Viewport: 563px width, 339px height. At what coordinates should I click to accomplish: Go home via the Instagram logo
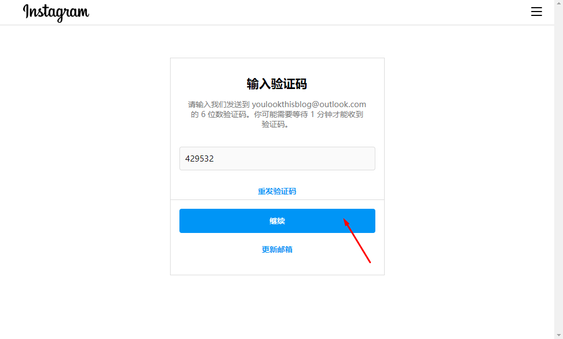pos(56,13)
